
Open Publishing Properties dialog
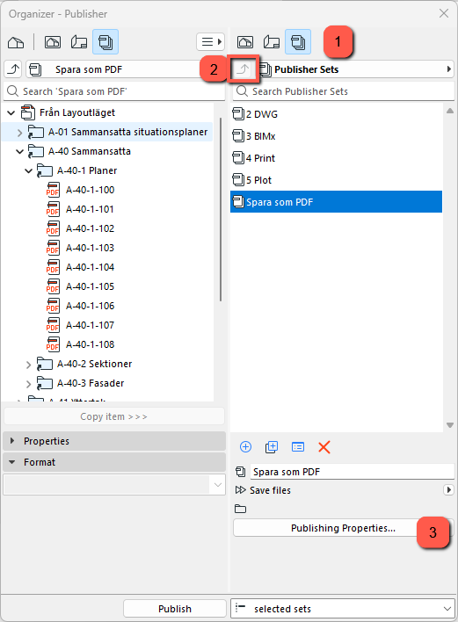coord(343,528)
